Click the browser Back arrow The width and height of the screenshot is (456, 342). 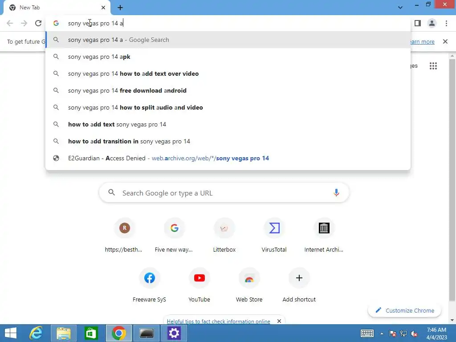coord(10,23)
